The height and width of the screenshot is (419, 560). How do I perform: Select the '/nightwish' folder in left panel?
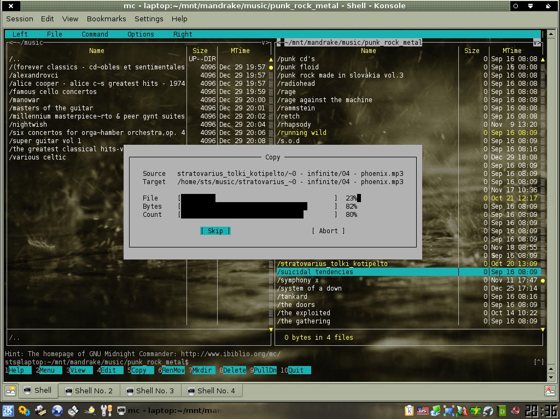(x=28, y=124)
